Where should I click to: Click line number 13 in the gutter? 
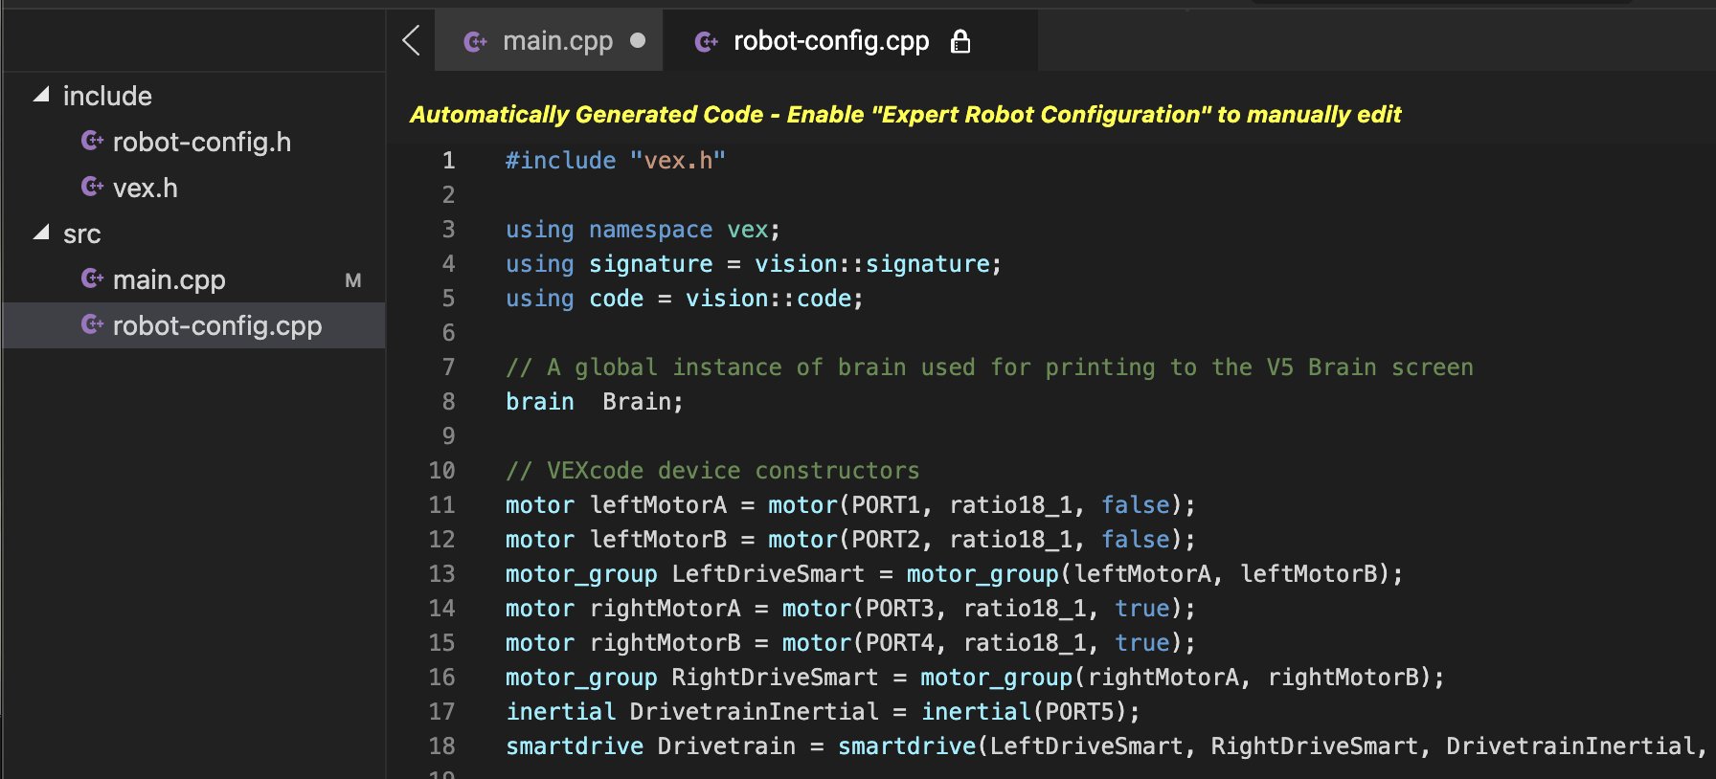coord(441,574)
